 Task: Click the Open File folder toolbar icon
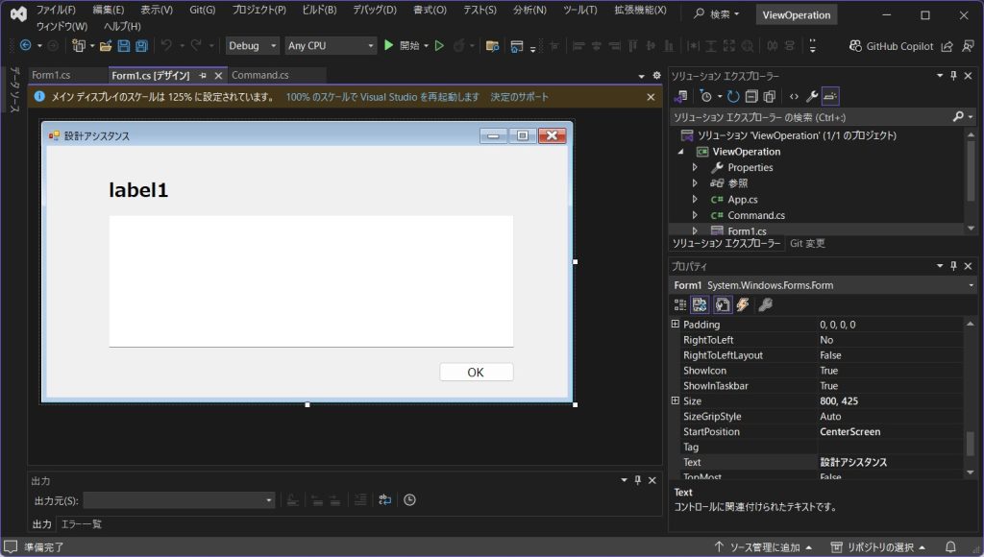tap(106, 46)
